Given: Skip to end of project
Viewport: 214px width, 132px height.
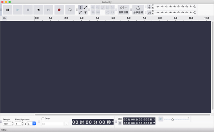Looking at the screenshot, I should [x=48, y=10].
